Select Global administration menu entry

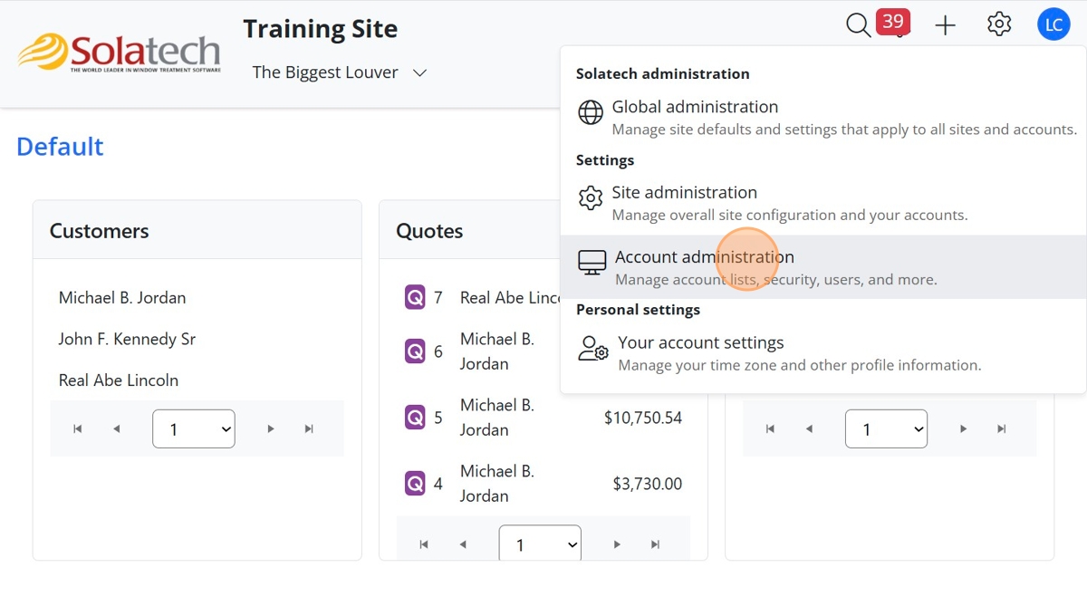click(x=823, y=117)
